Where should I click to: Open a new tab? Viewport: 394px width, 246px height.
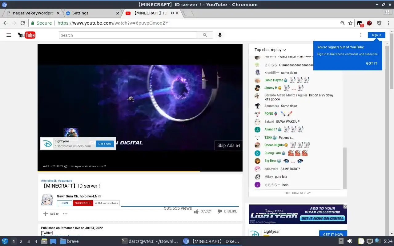(188, 13)
